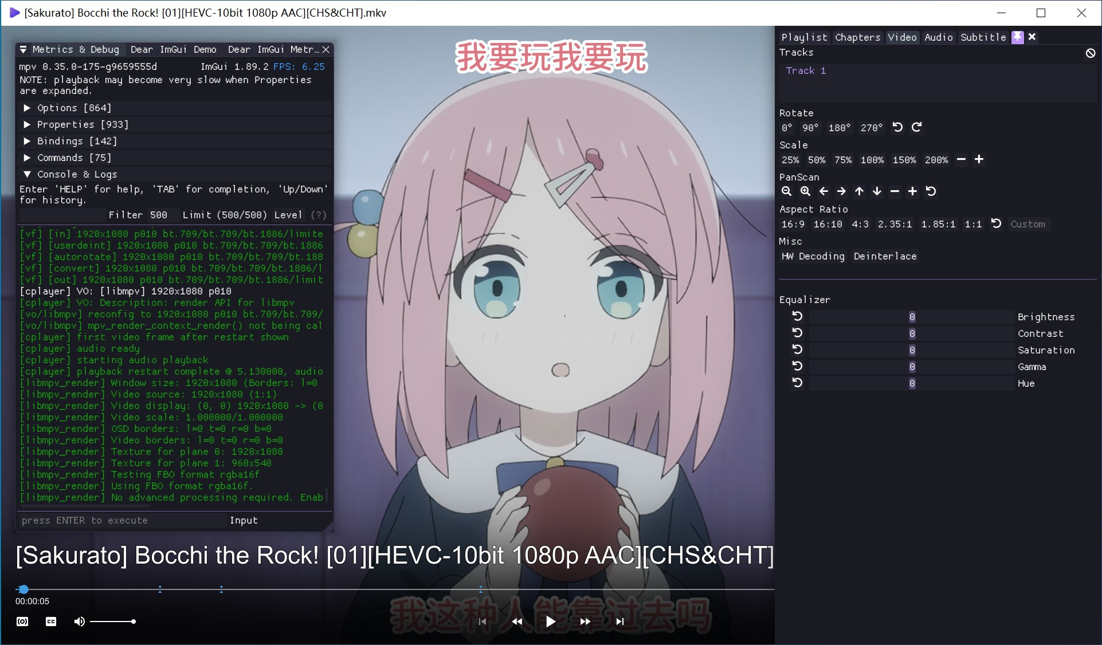The image size is (1102, 645).
Task: Reset Gamma equalizer value
Action: 797,366
